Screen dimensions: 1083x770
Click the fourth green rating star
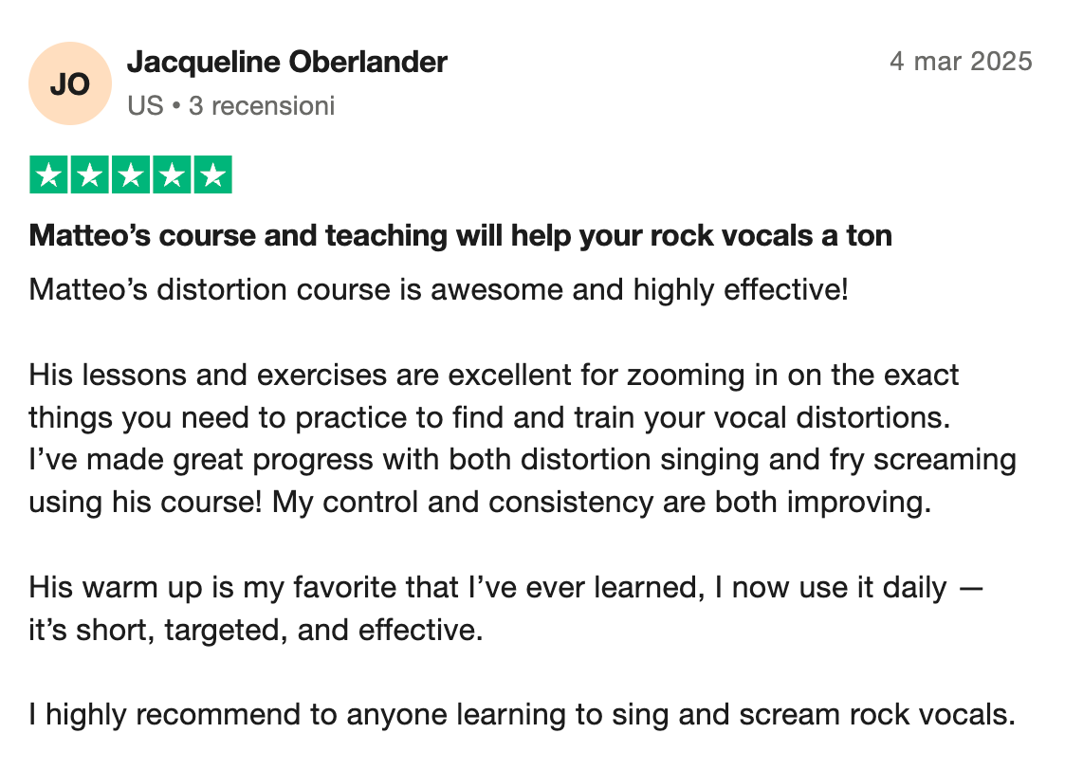172,174
